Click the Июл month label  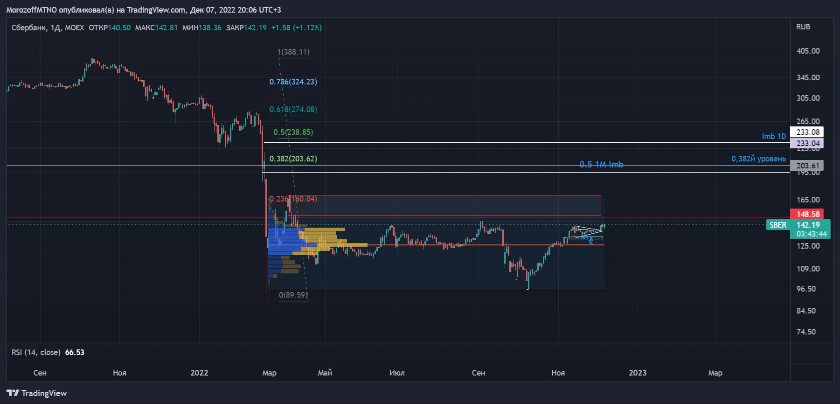click(x=397, y=373)
